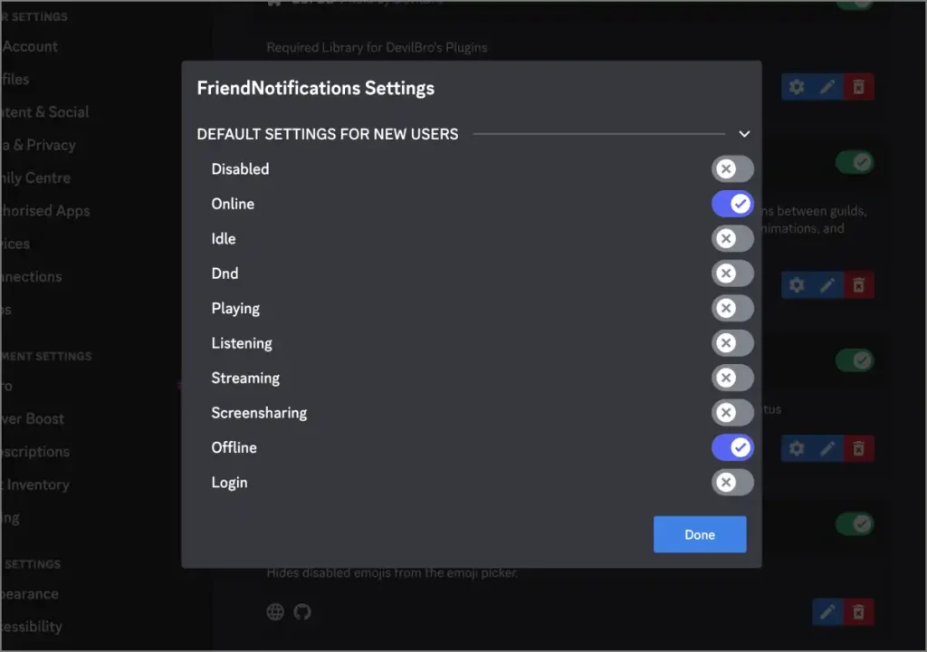This screenshot has width=927, height=652.
Task: Toggle the Login setting on
Action: (731, 483)
